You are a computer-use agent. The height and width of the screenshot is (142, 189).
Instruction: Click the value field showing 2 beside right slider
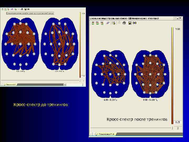(178, 128)
